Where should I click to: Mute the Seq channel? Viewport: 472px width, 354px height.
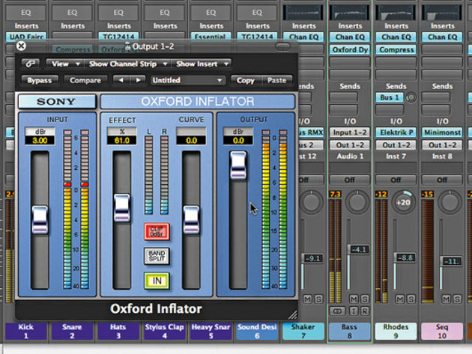tap(446, 299)
